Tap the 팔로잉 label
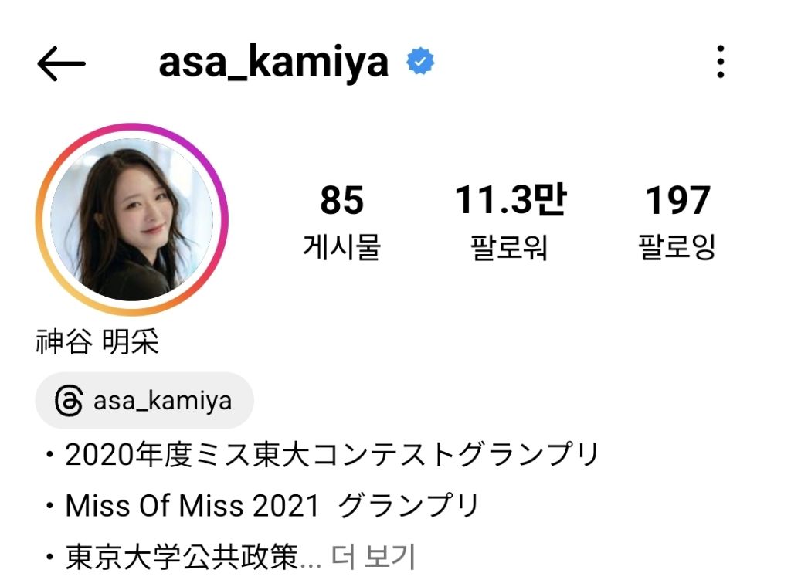791x580 pixels. [x=677, y=247]
